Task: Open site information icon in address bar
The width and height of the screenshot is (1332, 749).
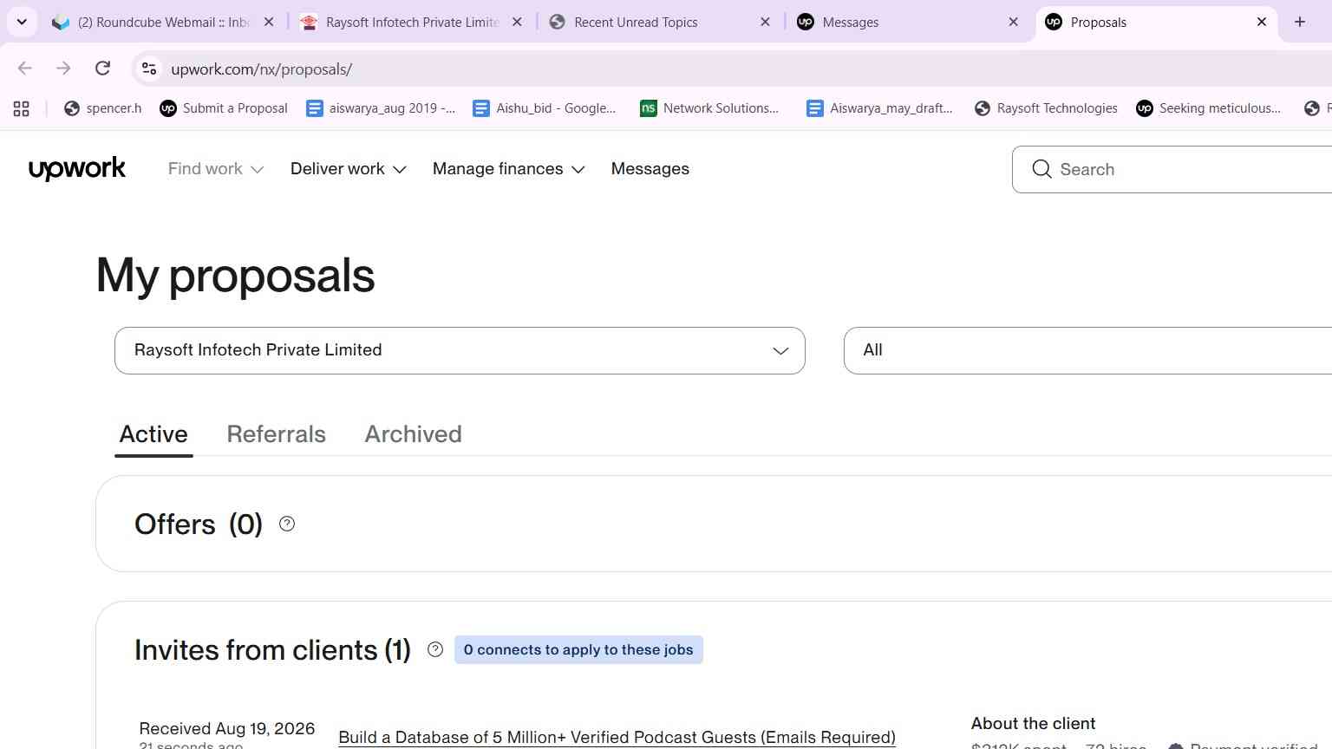Action: [x=149, y=68]
